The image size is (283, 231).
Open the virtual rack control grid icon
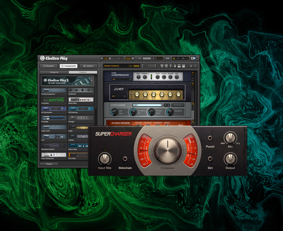click(152, 66)
